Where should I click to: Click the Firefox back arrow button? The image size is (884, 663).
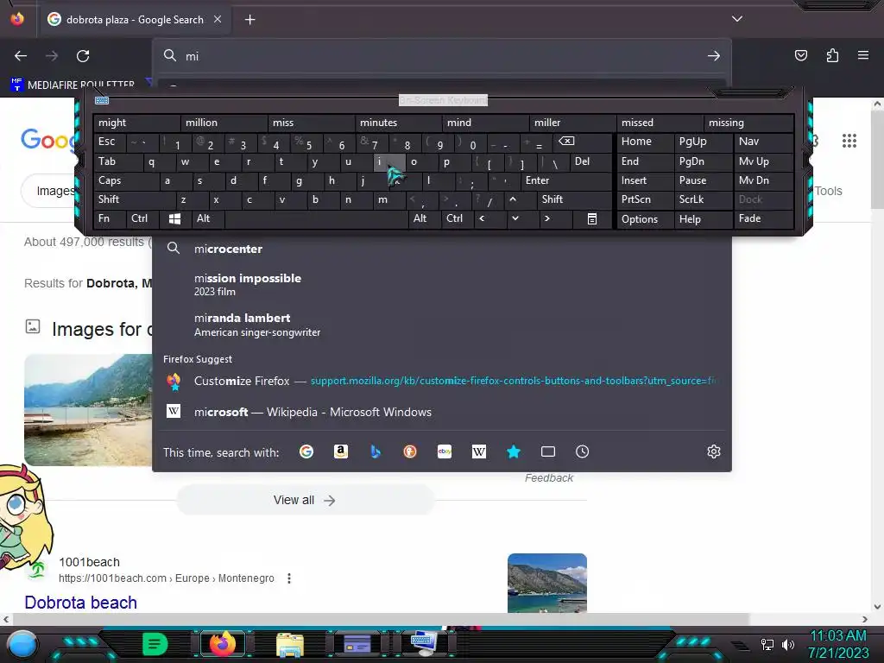[21, 56]
